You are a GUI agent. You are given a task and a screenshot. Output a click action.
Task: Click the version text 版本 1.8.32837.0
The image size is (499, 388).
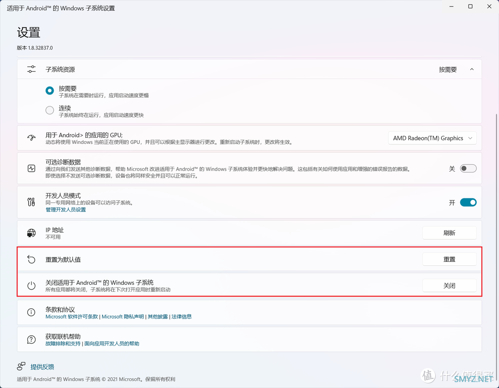click(35, 48)
